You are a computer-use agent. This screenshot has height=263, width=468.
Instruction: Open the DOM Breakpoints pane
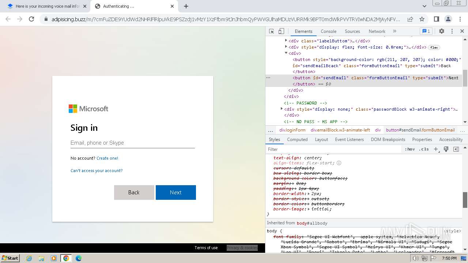click(x=388, y=140)
